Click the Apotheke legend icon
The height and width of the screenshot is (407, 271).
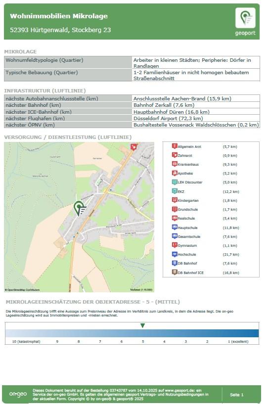click(175, 173)
